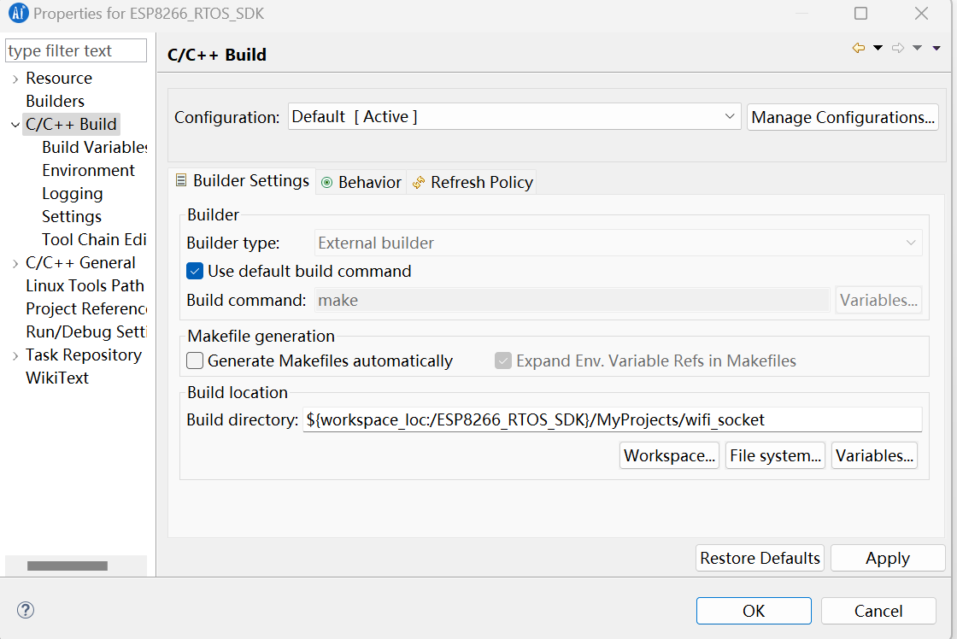This screenshot has width=957, height=639.
Task: Select Linux Tools Path in the tree
Action: (x=85, y=285)
